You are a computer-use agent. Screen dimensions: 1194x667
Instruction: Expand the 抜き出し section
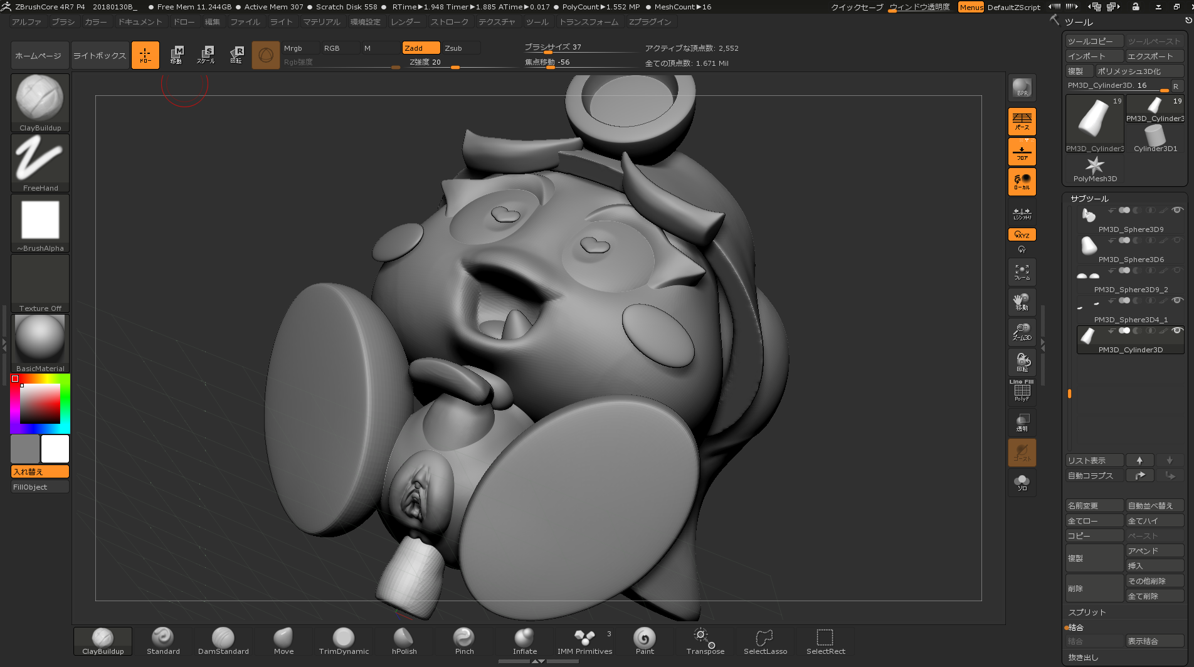1083,658
